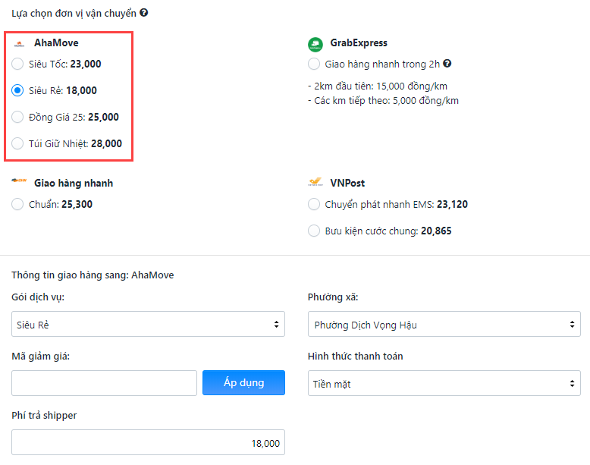Click the help icon after Giao hàng nhanh trong 2h

[x=447, y=64]
